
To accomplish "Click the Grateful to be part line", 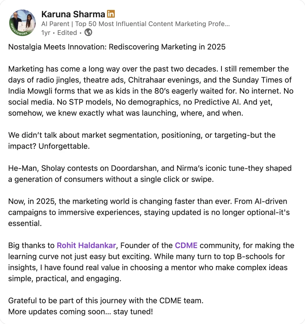I will [106, 300].
